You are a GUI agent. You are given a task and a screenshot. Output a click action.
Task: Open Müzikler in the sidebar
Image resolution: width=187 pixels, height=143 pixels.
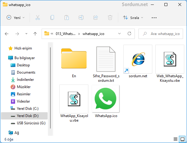24,87
